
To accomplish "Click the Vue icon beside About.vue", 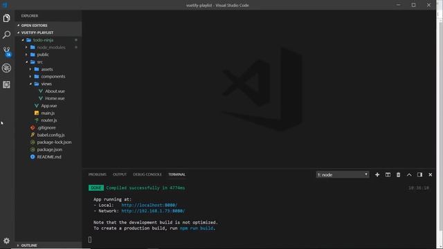I will [41, 91].
